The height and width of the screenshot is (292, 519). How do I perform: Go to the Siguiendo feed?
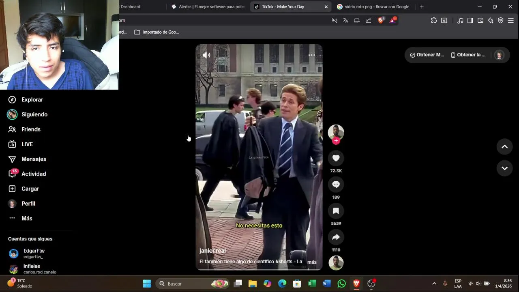click(28, 114)
